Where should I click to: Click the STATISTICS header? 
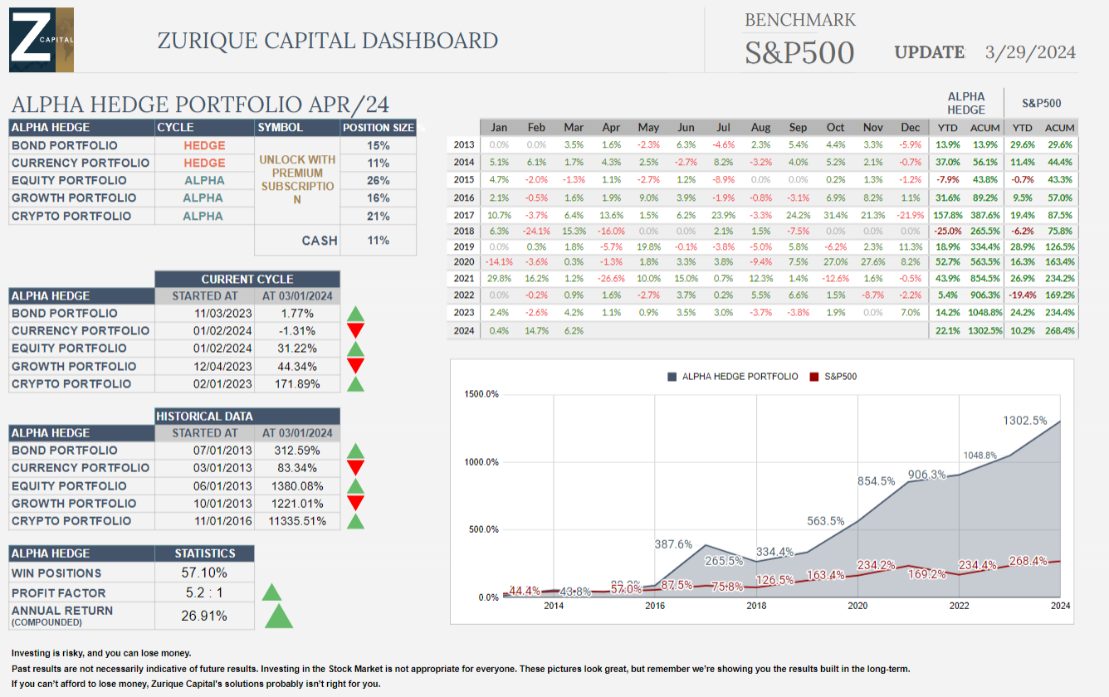point(205,553)
